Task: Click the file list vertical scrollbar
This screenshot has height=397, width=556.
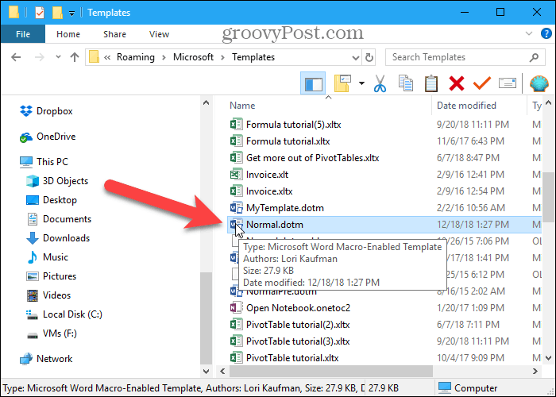Action: click(x=549, y=196)
